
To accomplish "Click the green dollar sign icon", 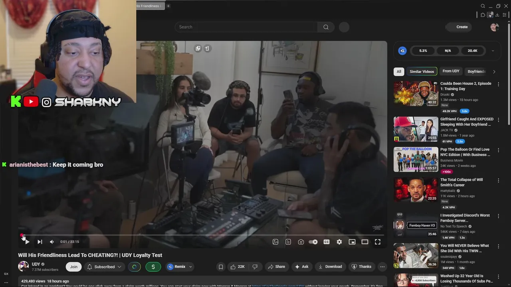I will 153,267.
